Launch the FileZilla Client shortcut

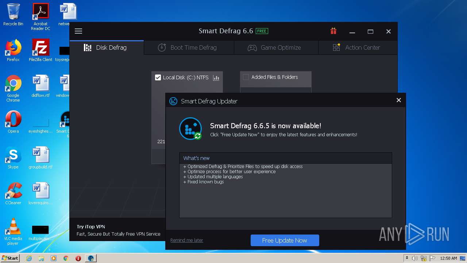pyautogui.click(x=40, y=50)
